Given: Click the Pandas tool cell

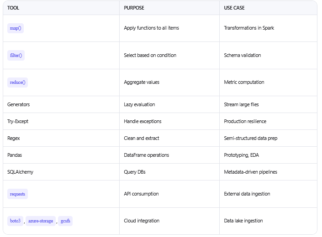Looking at the screenshot, I should 15,155.
